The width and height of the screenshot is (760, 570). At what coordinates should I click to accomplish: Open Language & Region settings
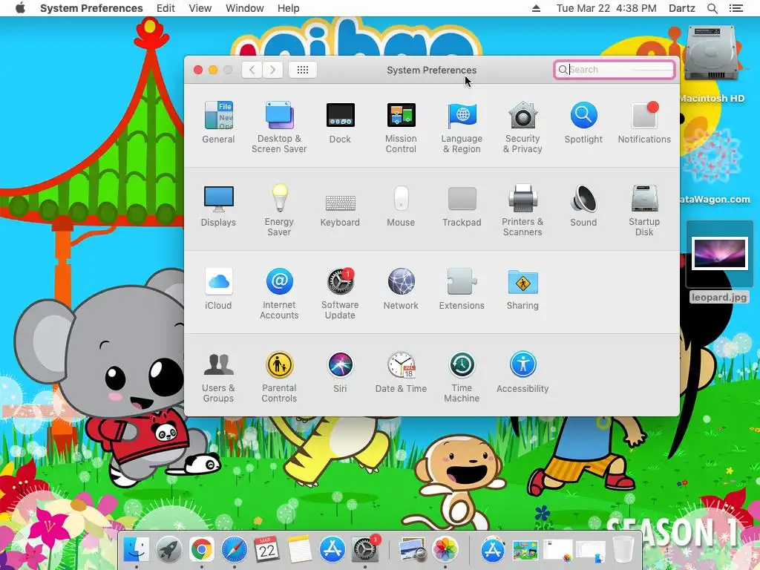click(x=462, y=127)
